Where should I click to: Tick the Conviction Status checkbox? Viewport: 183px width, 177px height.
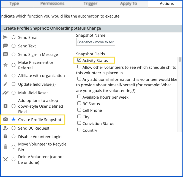[x=79, y=123]
